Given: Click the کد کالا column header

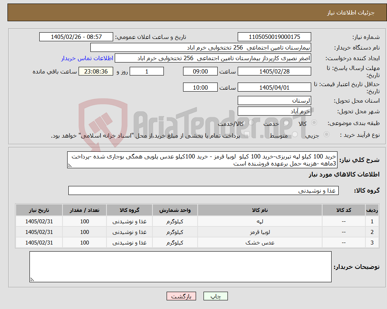Looking at the screenshot, I should [343, 210].
